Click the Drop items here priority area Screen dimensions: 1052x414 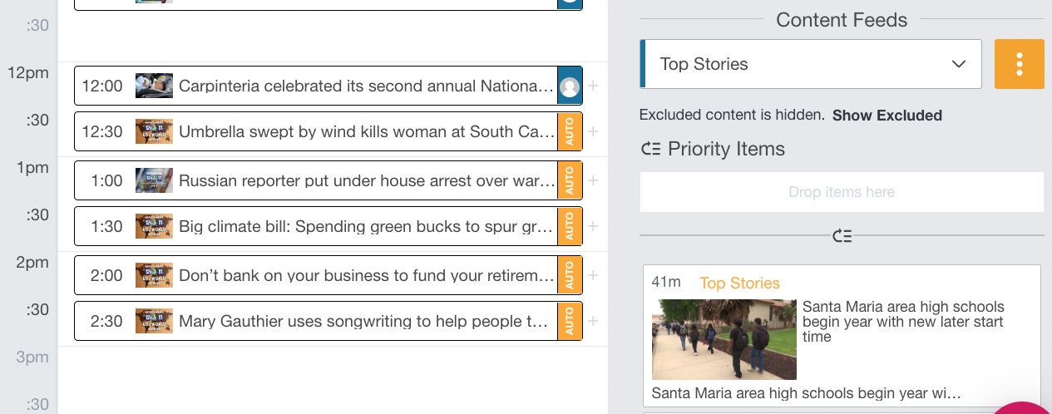pyautogui.click(x=842, y=192)
